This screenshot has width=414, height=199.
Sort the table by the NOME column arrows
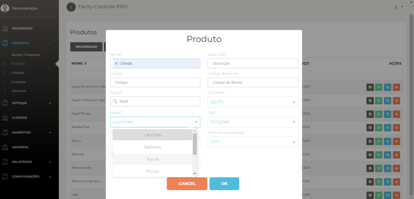click(85, 63)
